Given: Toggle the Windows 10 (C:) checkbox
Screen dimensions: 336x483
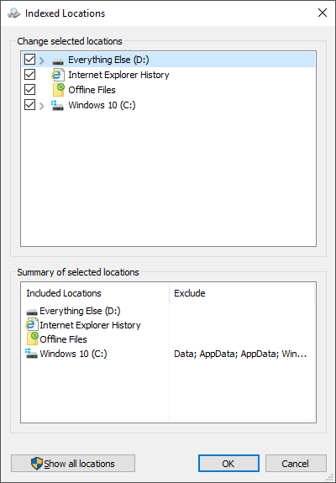Looking at the screenshot, I should point(29,105).
